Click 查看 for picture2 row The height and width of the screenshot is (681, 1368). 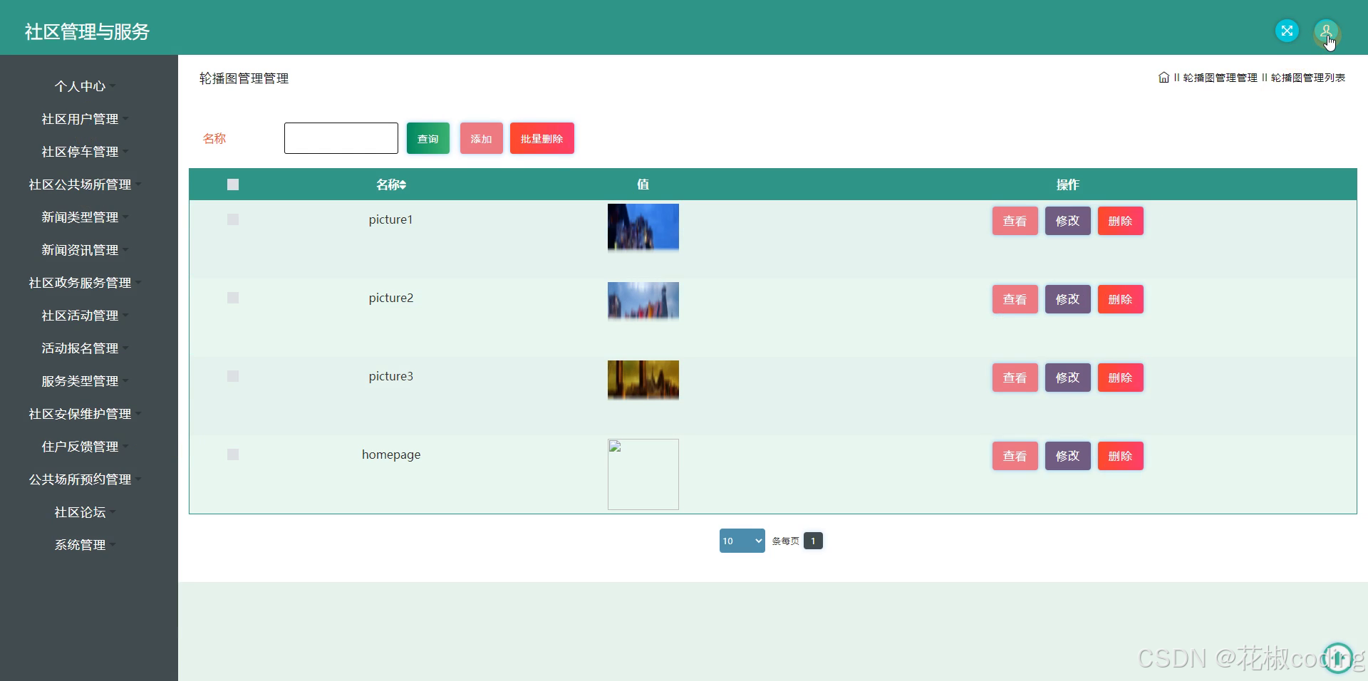pyautogui.click(x=1015, y=299)
